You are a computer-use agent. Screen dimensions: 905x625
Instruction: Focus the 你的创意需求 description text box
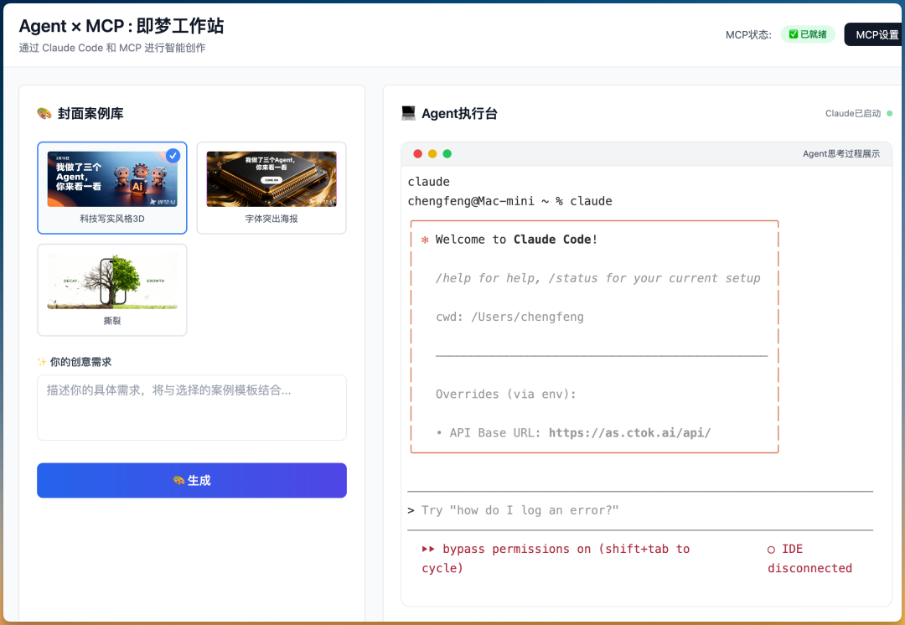192,407
